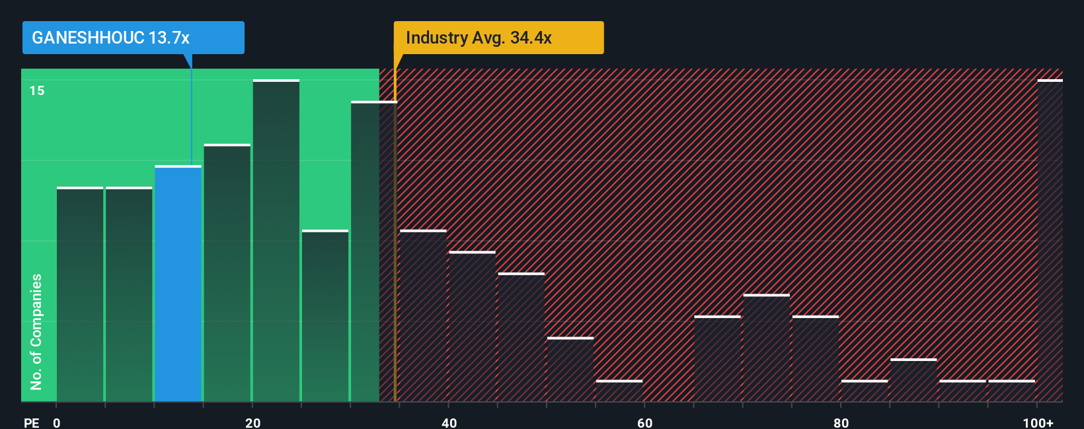Viewport: 1084px width, 429px height.
Task: Click the bar for PE 25-30
Action: point(325,315)
